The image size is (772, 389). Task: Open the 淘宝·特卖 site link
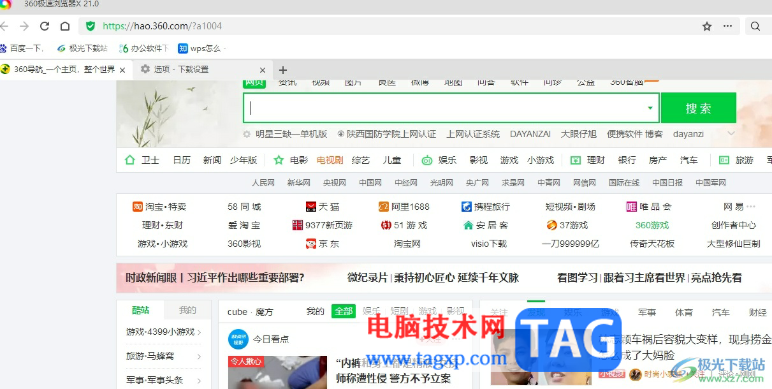(x=159, y=207)
